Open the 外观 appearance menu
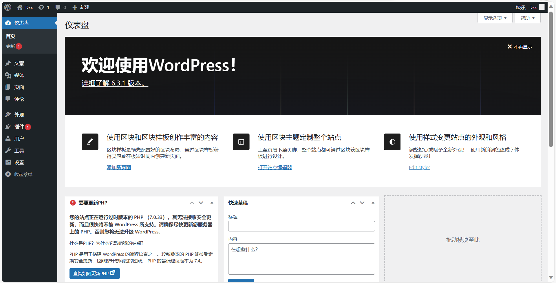Viewport: 556px width, 283px height. click(x=30, y=115)
